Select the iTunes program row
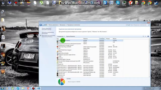The width and height of the screenshot is (161, 90). (x=90, y=56)
